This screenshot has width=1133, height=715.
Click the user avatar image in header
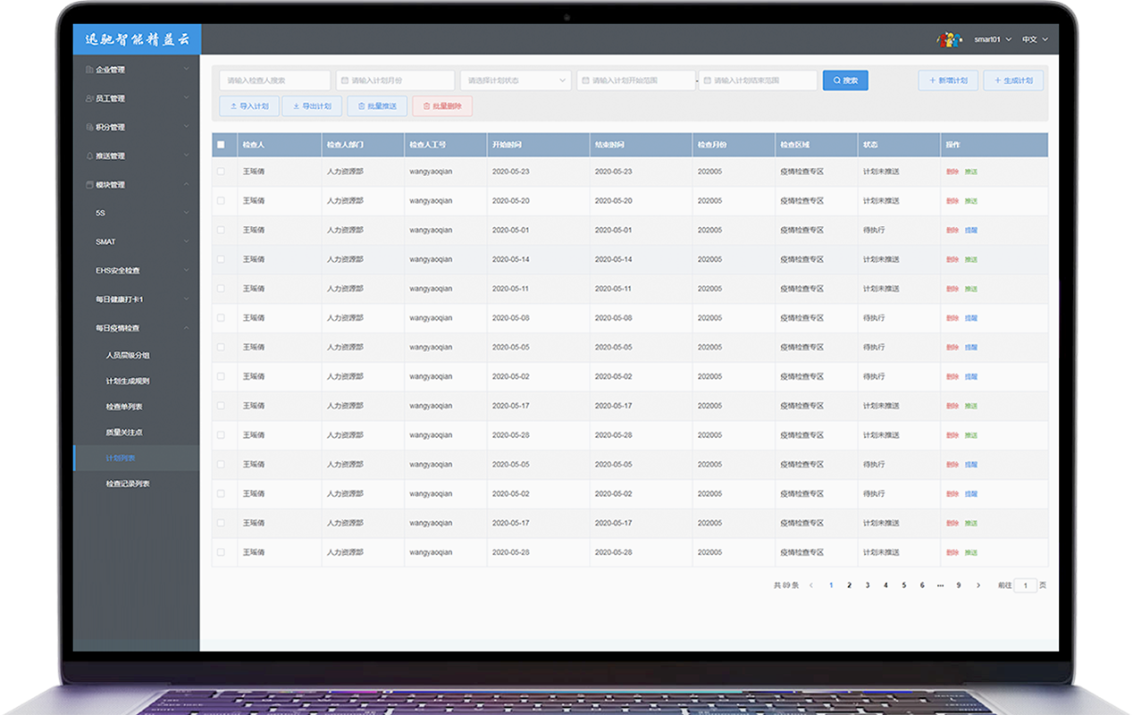tap(949, 39)
